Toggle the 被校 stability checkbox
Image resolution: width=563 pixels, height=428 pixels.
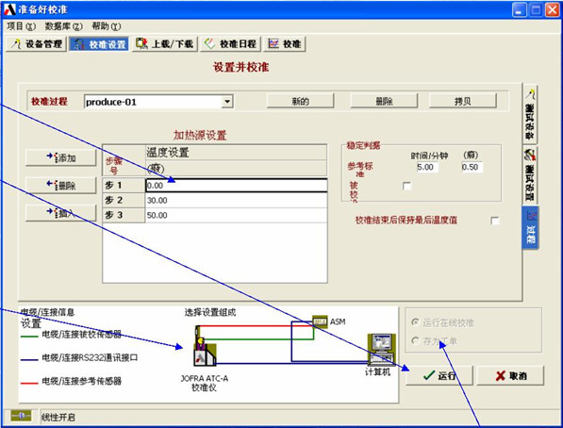pos(406,187)
